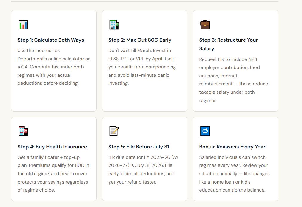Click the "Step 4: Buy Health Insurance" title

[x=52, y=147]
